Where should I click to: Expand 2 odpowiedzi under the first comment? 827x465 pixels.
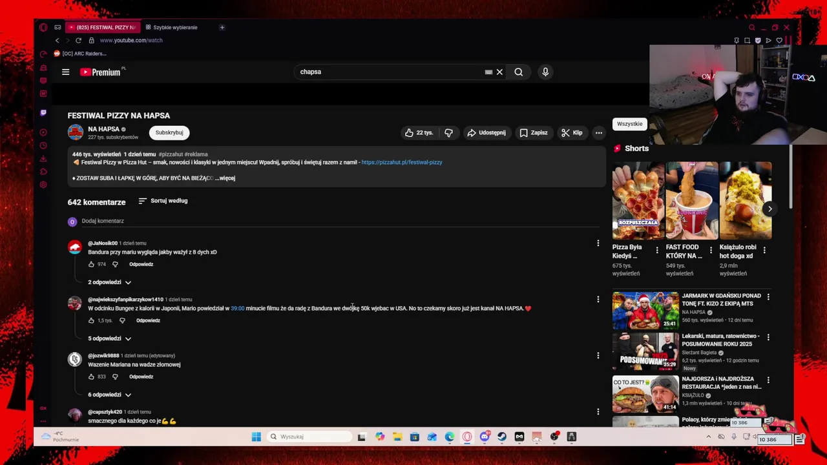tap(109, 282)
